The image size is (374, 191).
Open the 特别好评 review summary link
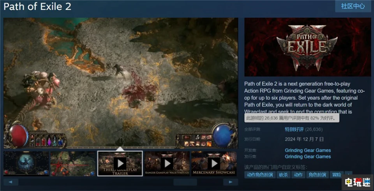tap(296, 129)
